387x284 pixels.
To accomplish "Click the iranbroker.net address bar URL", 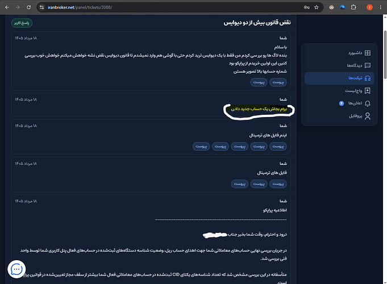I will click(x=80, y=7).
